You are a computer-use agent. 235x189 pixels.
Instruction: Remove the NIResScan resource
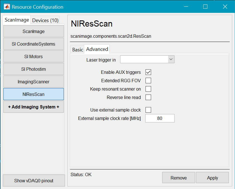coord(179,178)
